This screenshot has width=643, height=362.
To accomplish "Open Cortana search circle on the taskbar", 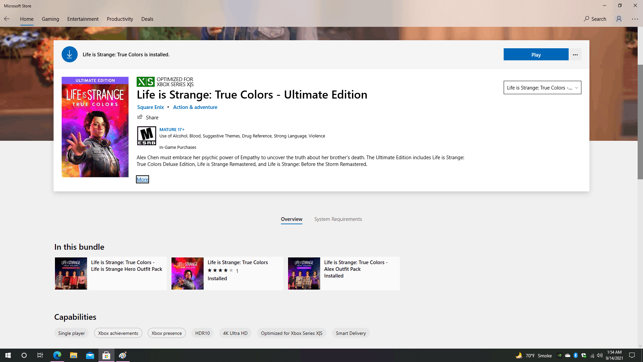I will point(24,355).
